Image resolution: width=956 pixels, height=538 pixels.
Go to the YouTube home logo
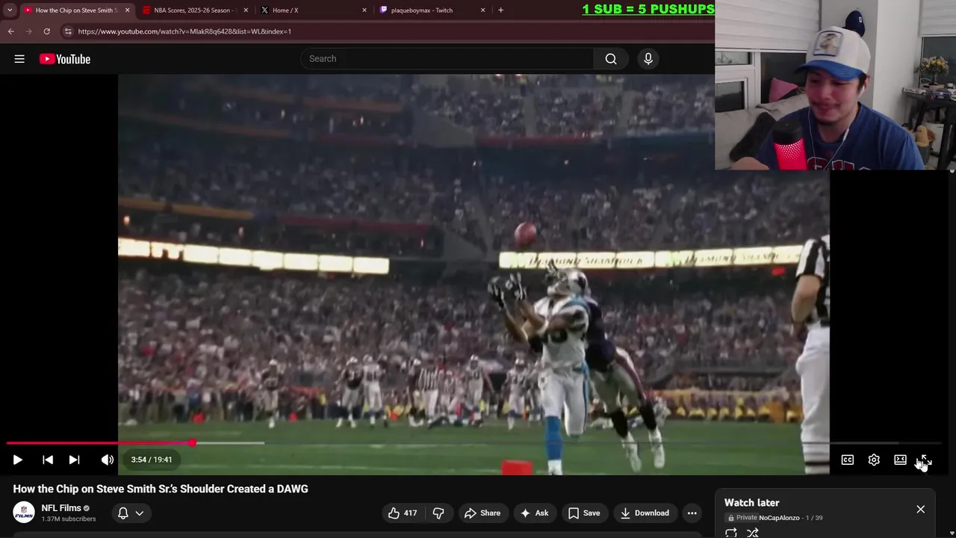click(x=65, y=59)
